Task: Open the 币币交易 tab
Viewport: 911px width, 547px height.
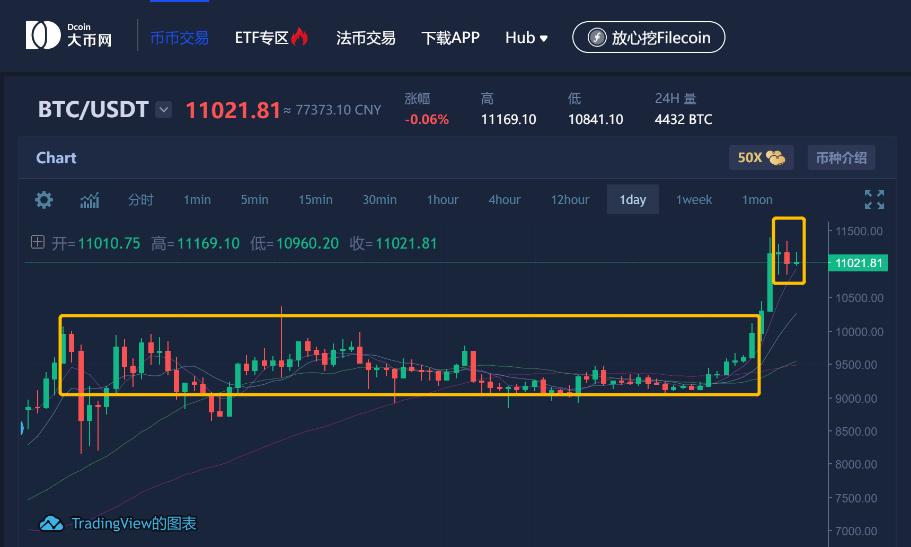Action: tap(179, 38)
